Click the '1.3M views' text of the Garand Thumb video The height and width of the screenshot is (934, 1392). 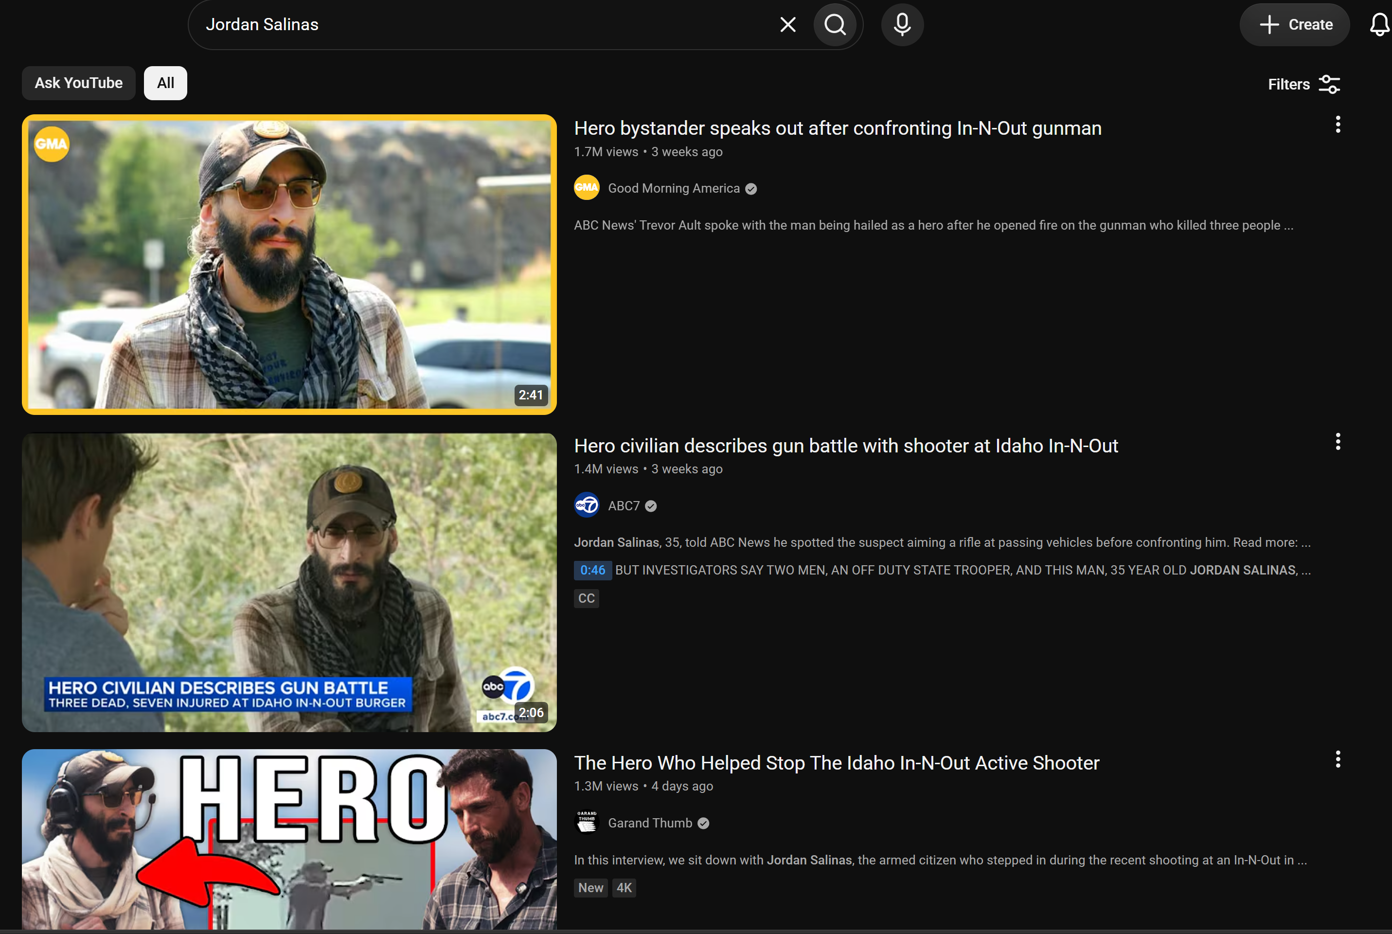[606, 786]
